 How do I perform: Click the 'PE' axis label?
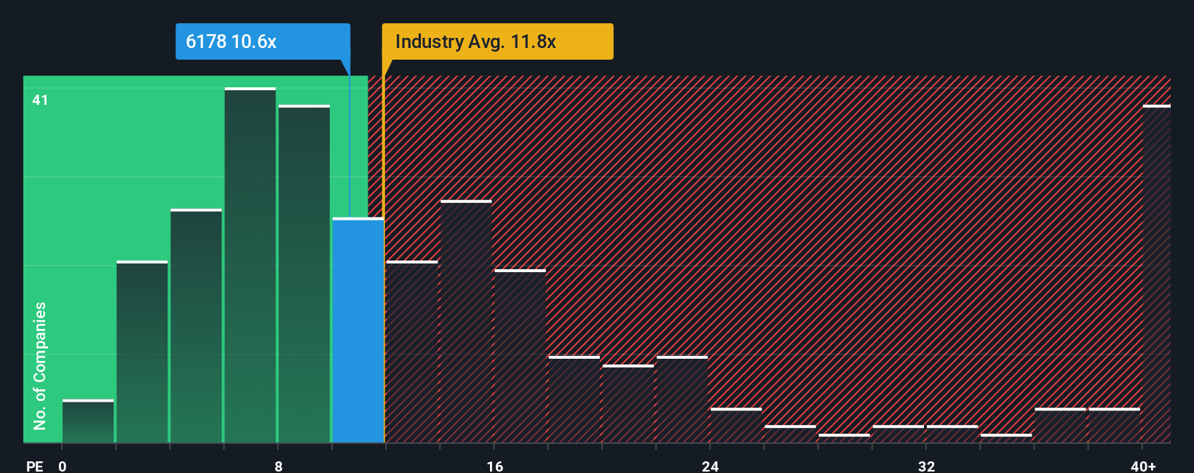[x=34, y=466]
